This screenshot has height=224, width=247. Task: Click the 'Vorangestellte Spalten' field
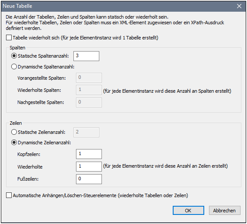pos(89,78)
